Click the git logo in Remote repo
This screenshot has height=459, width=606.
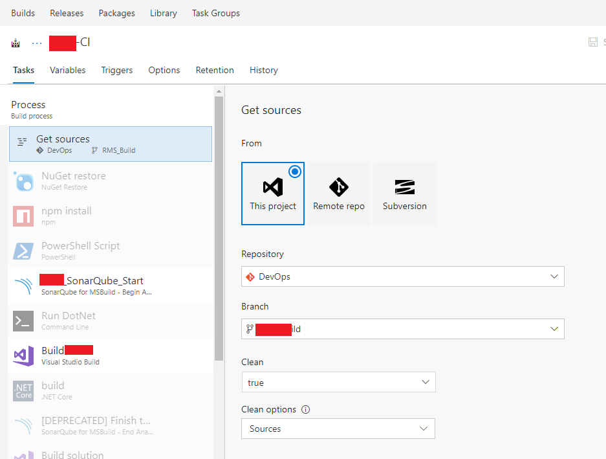click(339, 187)
